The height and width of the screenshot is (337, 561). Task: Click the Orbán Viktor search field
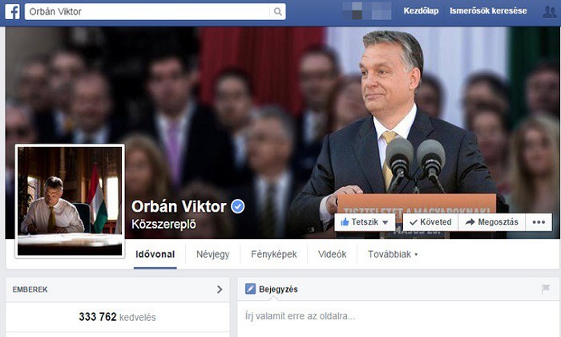click(x=155, y=12)
